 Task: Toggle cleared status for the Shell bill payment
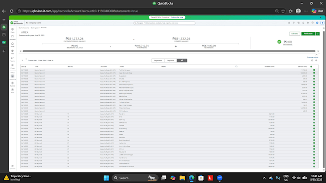(x=314, y=117)
